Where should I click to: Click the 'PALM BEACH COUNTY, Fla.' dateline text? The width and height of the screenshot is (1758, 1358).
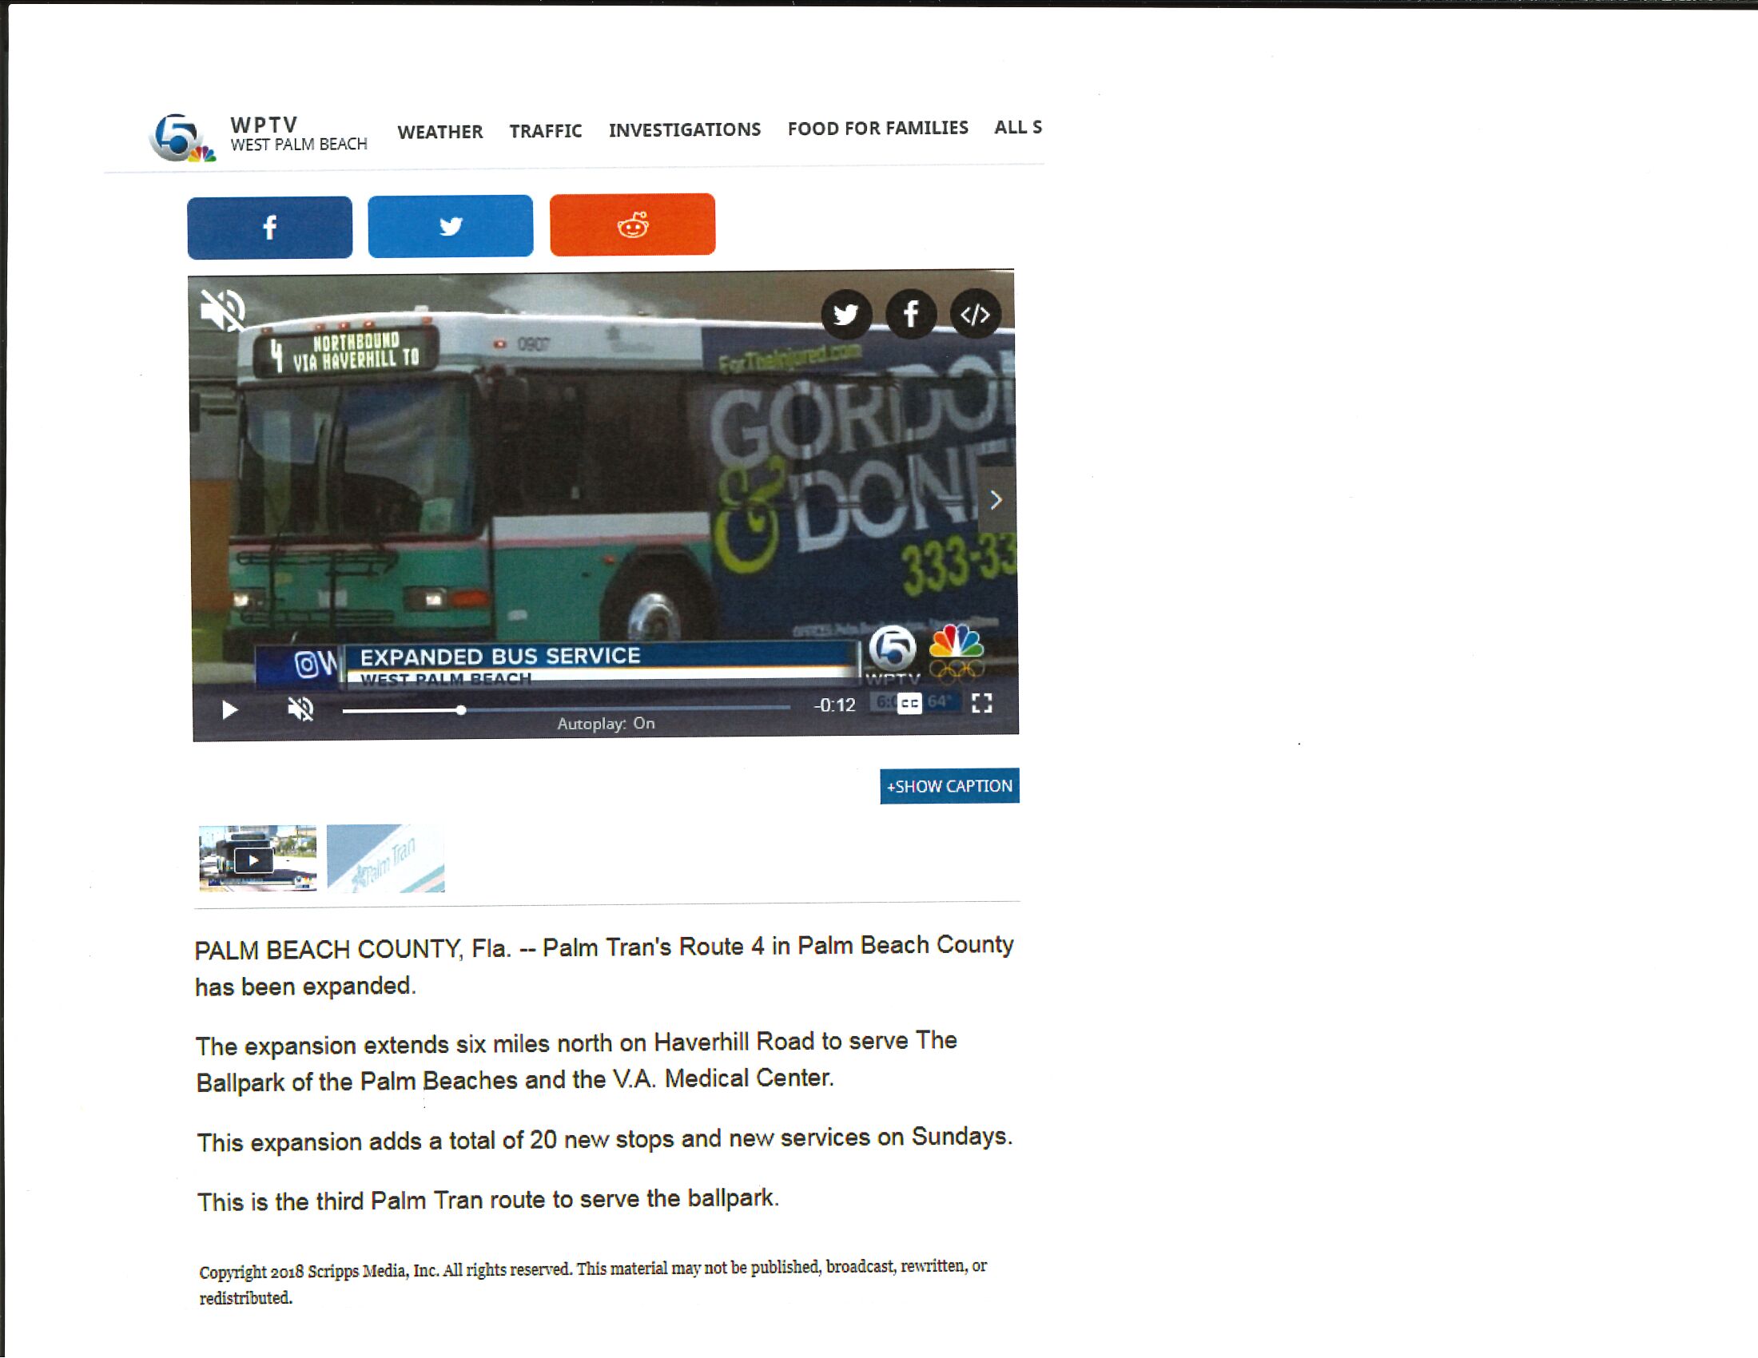pos(353,949)
